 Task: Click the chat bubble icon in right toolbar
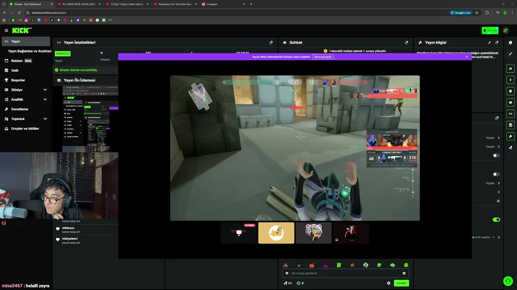[511, 102]
